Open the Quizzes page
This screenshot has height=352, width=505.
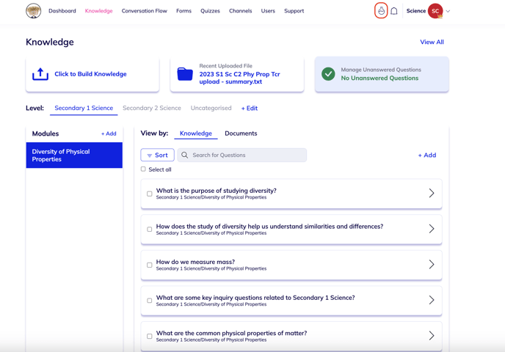pos(210,11)
